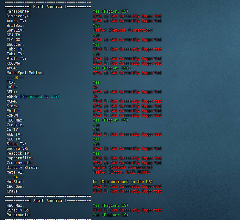Select the Discovery+ label

(19, 16)
